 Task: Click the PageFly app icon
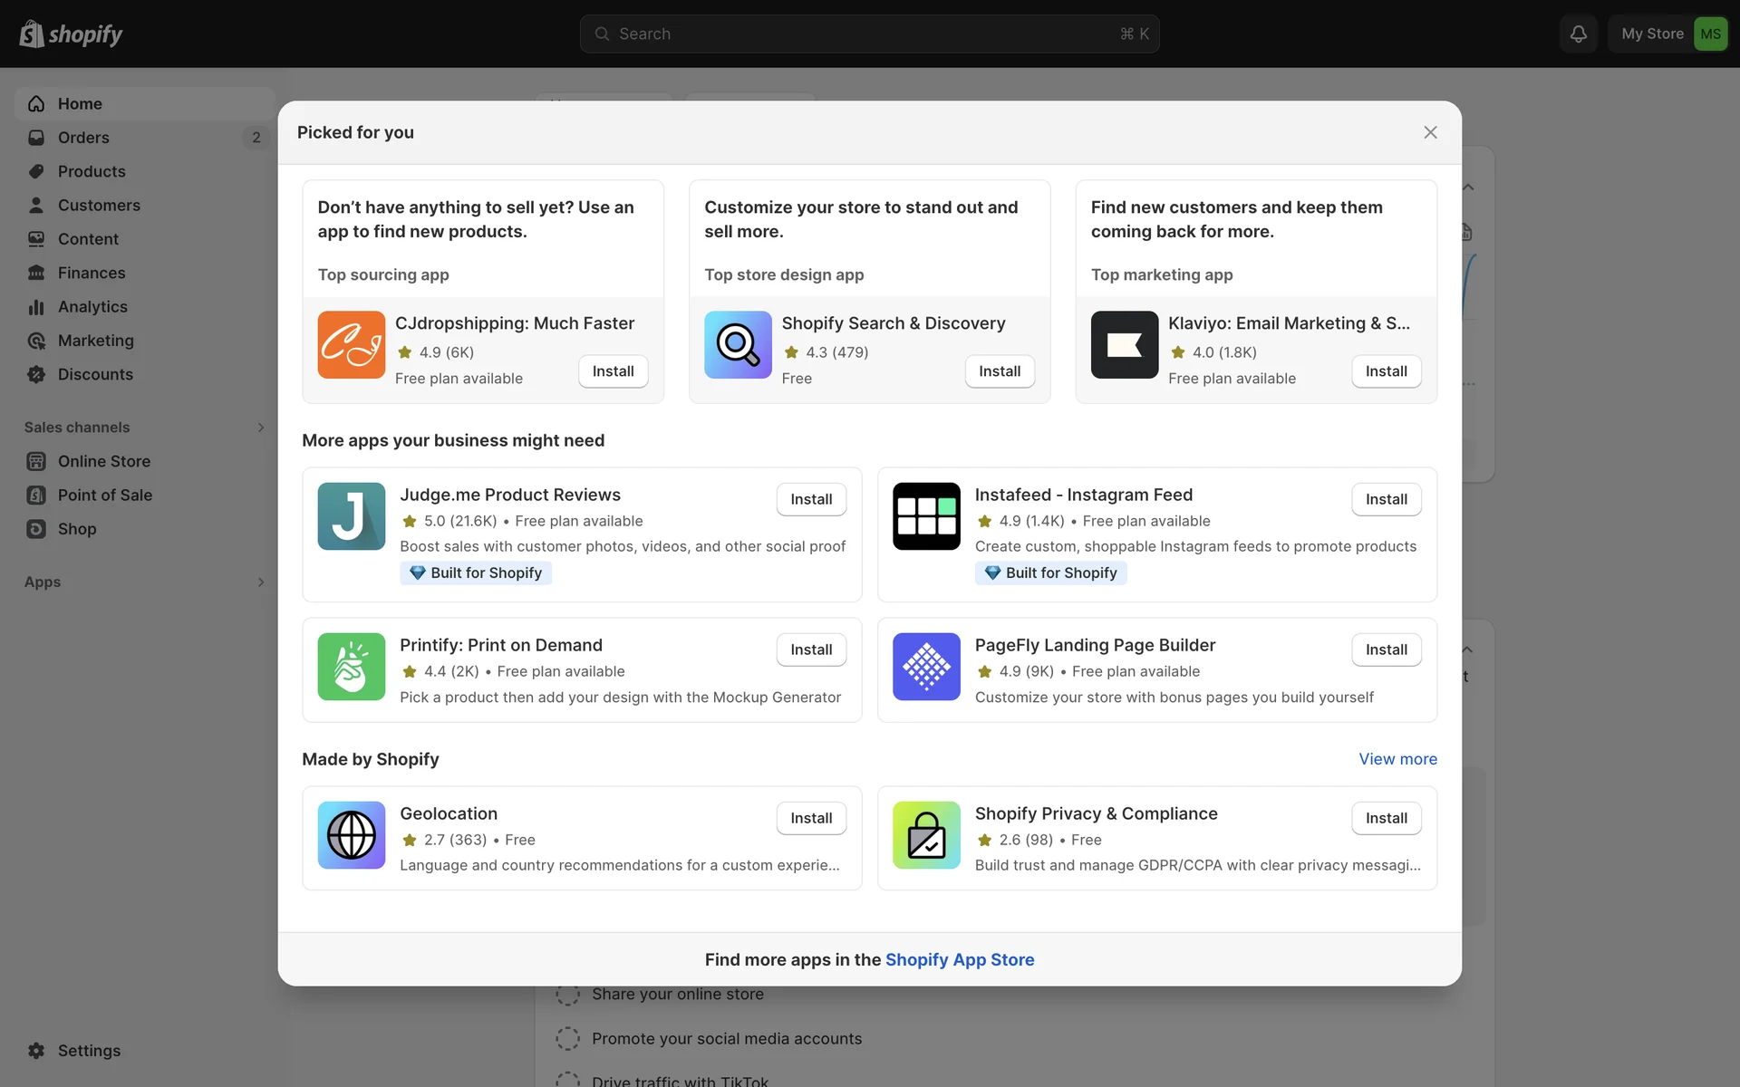pos(925,667)
